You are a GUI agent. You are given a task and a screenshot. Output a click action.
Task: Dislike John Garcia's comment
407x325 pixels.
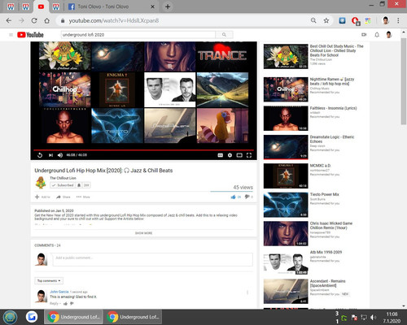point(72,304)
